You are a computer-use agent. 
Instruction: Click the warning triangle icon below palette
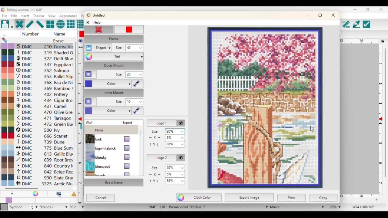coord(74,194)
